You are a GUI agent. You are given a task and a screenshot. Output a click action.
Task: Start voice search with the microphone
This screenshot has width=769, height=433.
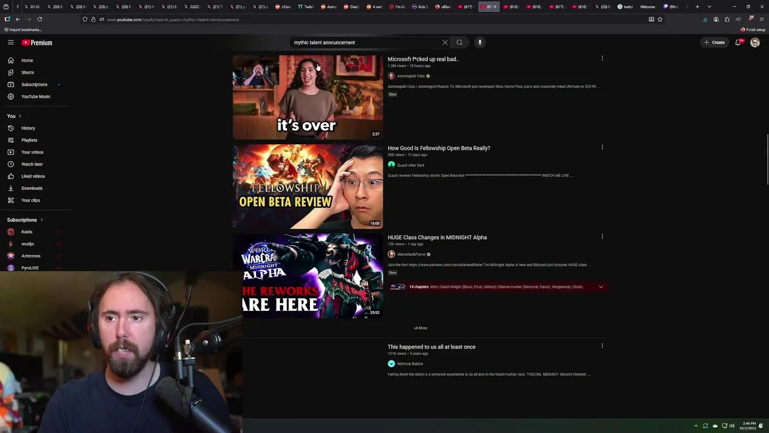479,42
